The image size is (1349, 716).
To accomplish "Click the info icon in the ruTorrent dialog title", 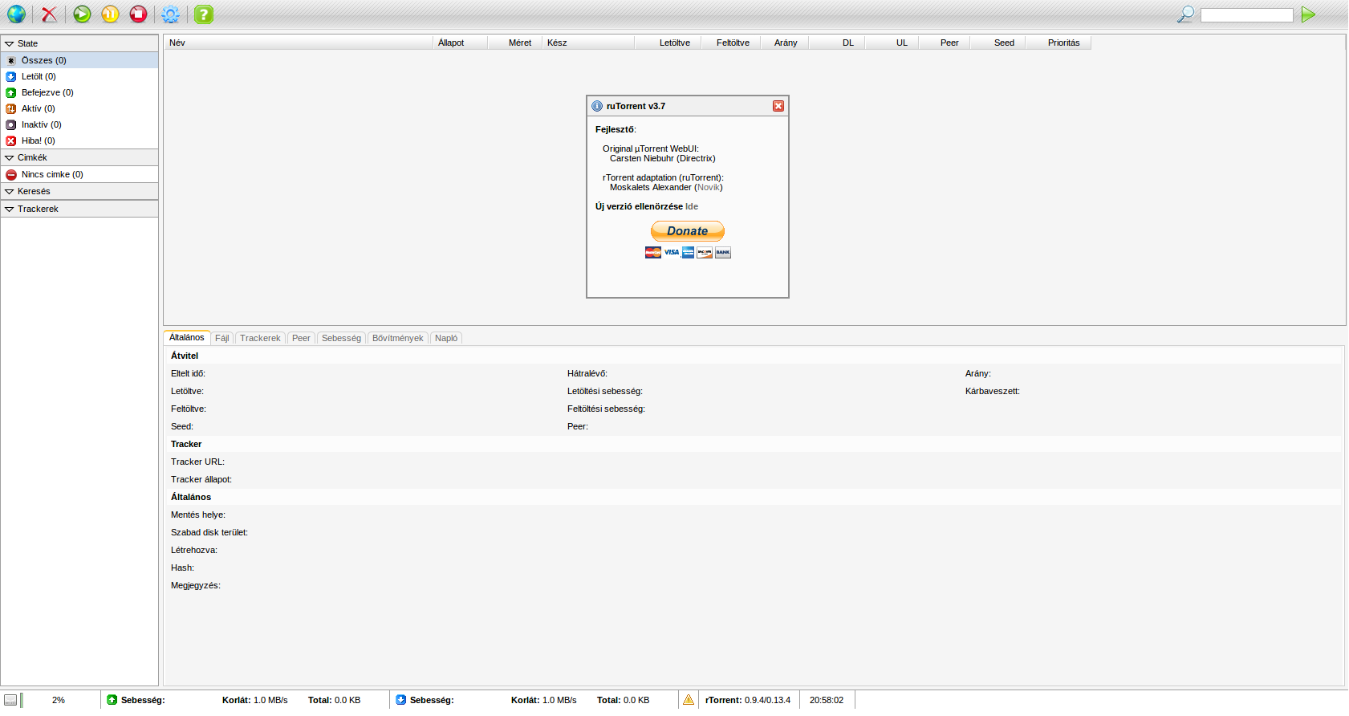I will click(x=597, y=106).
